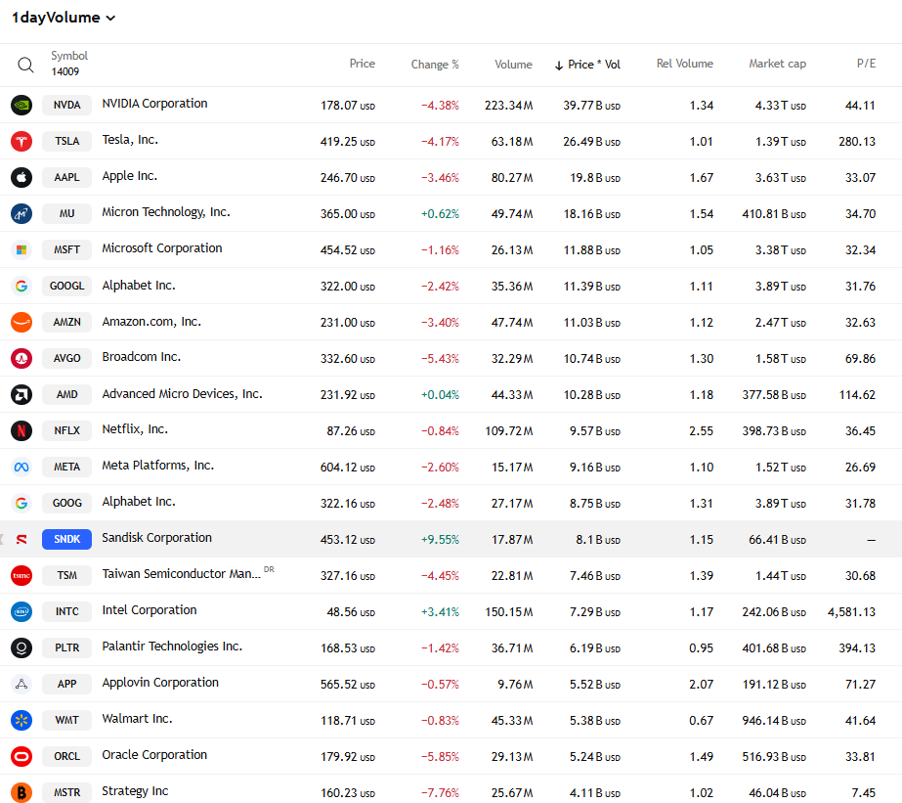This screenshot has width=902, height=803.
Task: Click the Applovin logo icon
Action: 21,684
